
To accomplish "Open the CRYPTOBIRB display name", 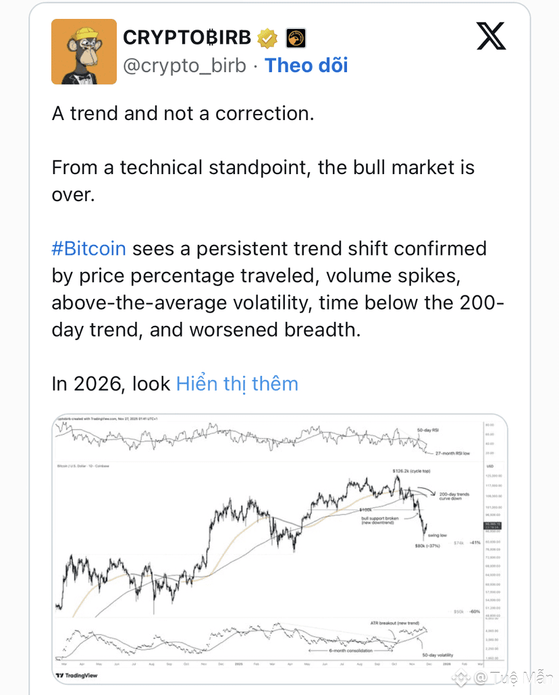I will (187, 38).
